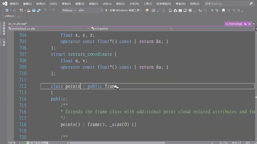The height and width of the screenshot is (144, 257).
Task: Click the 'public:' line at 714
Action: click(x=59, y=99)
